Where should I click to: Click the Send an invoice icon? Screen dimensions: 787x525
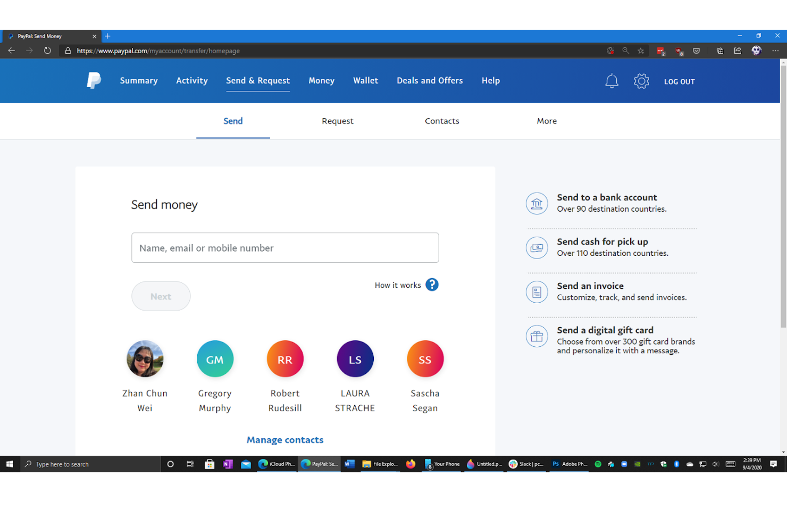pyautogui.click(x=537, y=291)
